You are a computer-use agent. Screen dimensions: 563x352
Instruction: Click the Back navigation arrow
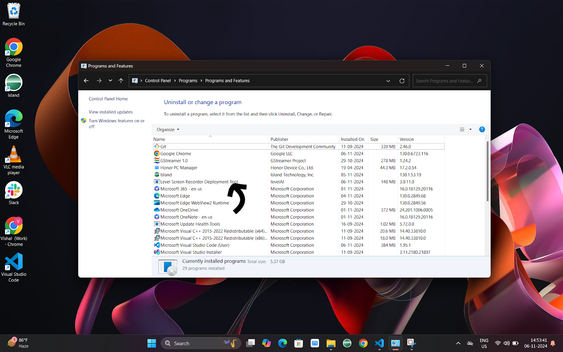tap(86, 81)
